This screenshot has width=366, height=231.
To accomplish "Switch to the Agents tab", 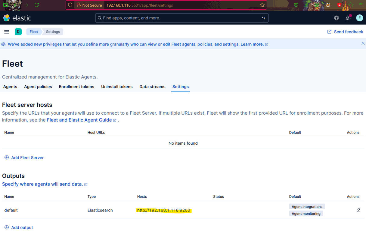I will [x=10, y=87].
